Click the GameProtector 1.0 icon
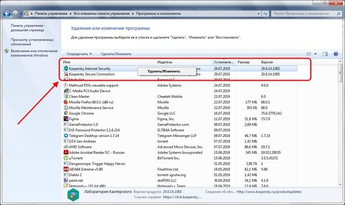The width and height of the screenshot is (345, 205). click(66, 124)
